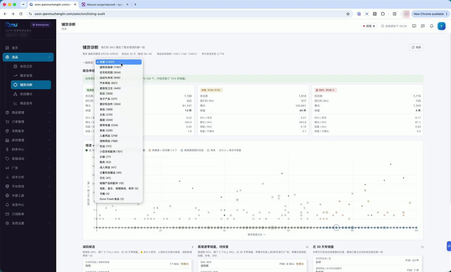Open Chrome side panel icon
The width and height of the screenshot is (451, 272).
(x=395, y=14)
